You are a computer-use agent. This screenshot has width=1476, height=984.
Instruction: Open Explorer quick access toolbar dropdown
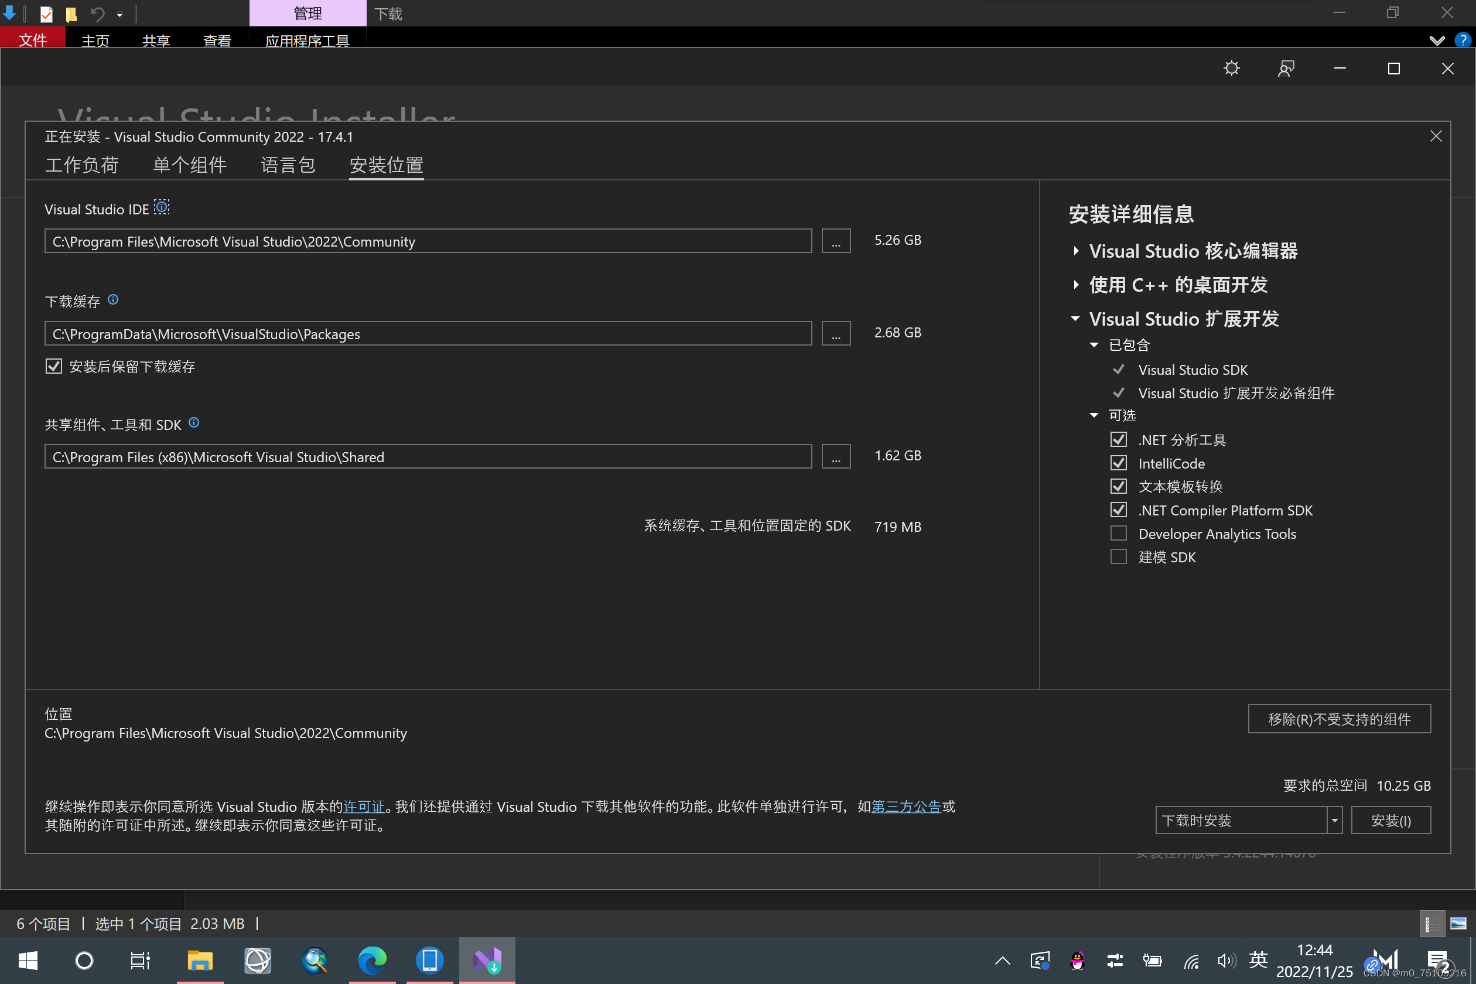click(x=120, y=14)
